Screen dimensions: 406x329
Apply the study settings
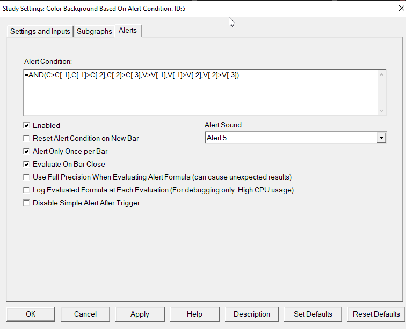(140, 314)
